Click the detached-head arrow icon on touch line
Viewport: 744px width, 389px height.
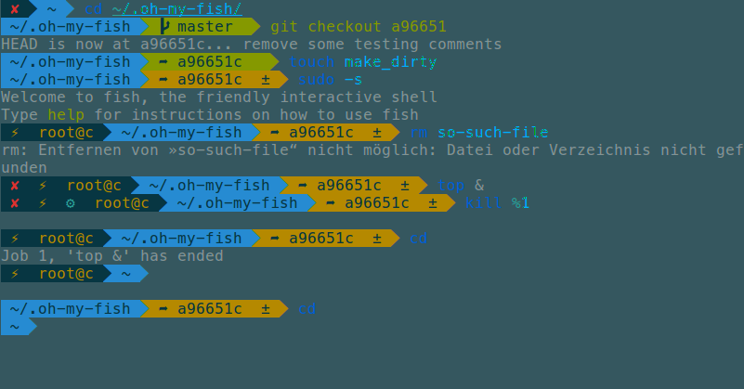163,62
